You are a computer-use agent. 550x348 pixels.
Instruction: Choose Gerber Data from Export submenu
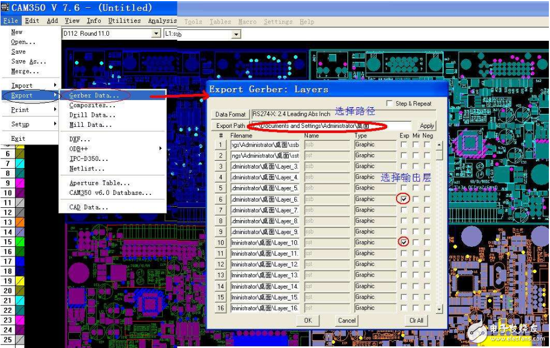click(x=94, y=96)
